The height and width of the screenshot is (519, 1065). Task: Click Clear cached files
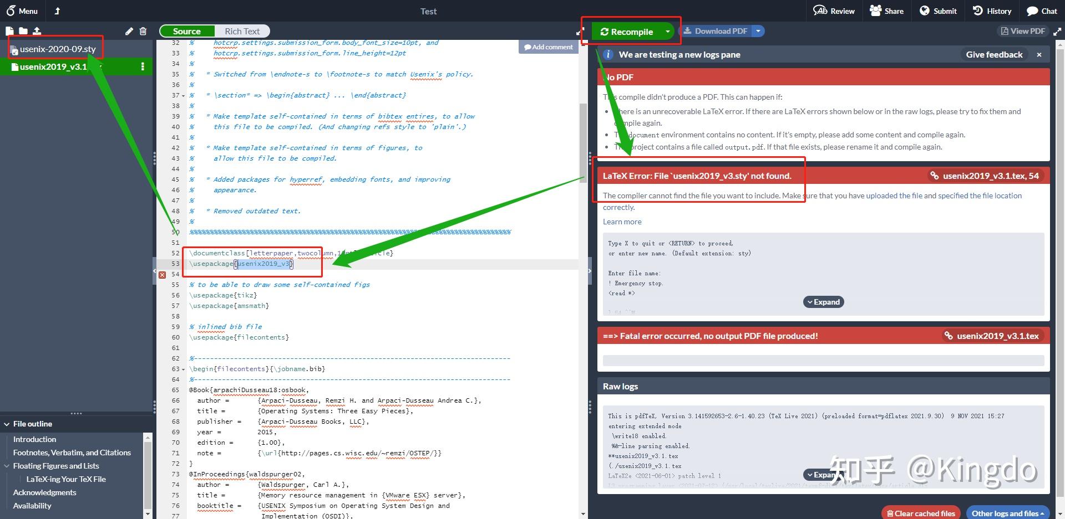coord(921,513)
